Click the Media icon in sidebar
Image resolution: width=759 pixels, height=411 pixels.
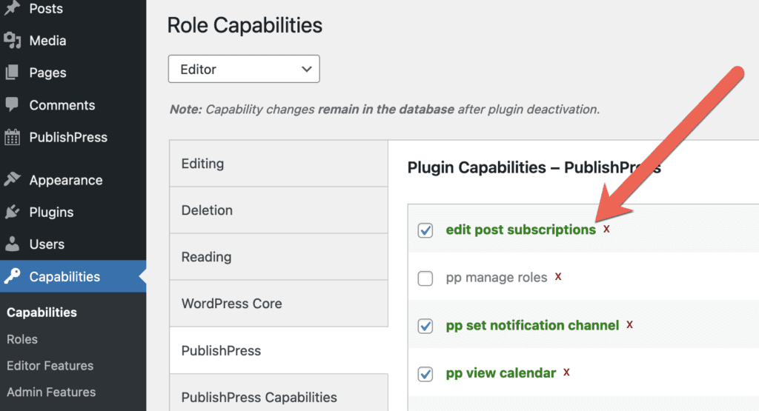12,40
